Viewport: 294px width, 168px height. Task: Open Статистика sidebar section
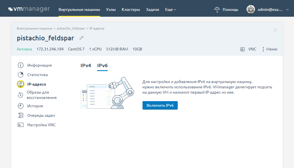coord(37,75)
